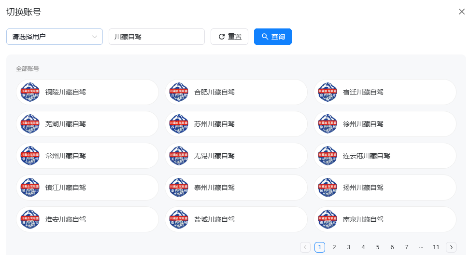
Task: Click the 无锡川藏自驾 account avatar
Action: [179, 156]
